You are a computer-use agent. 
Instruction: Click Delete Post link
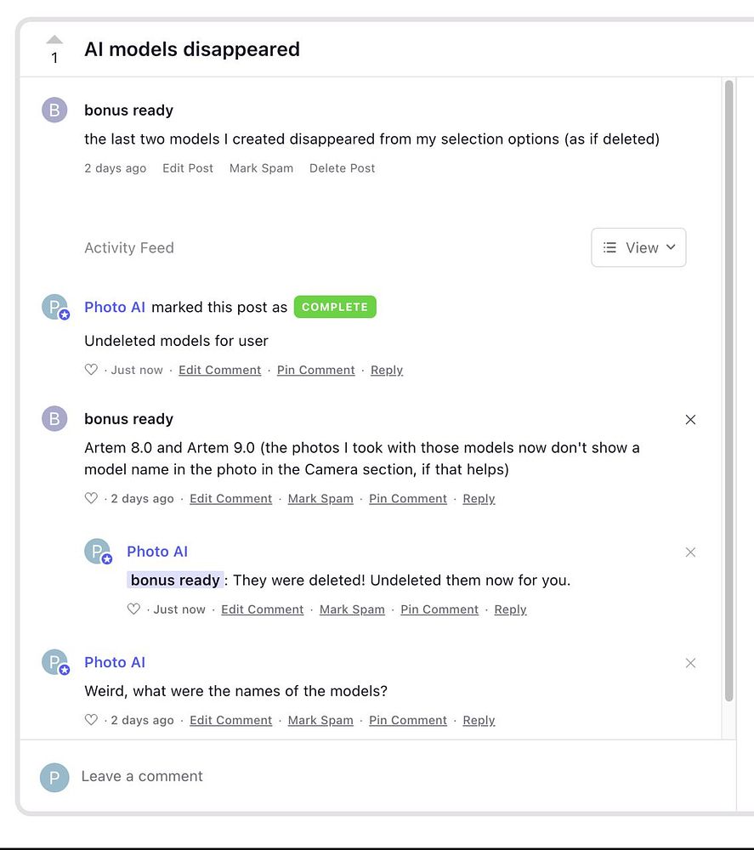(x=342, y=168)
